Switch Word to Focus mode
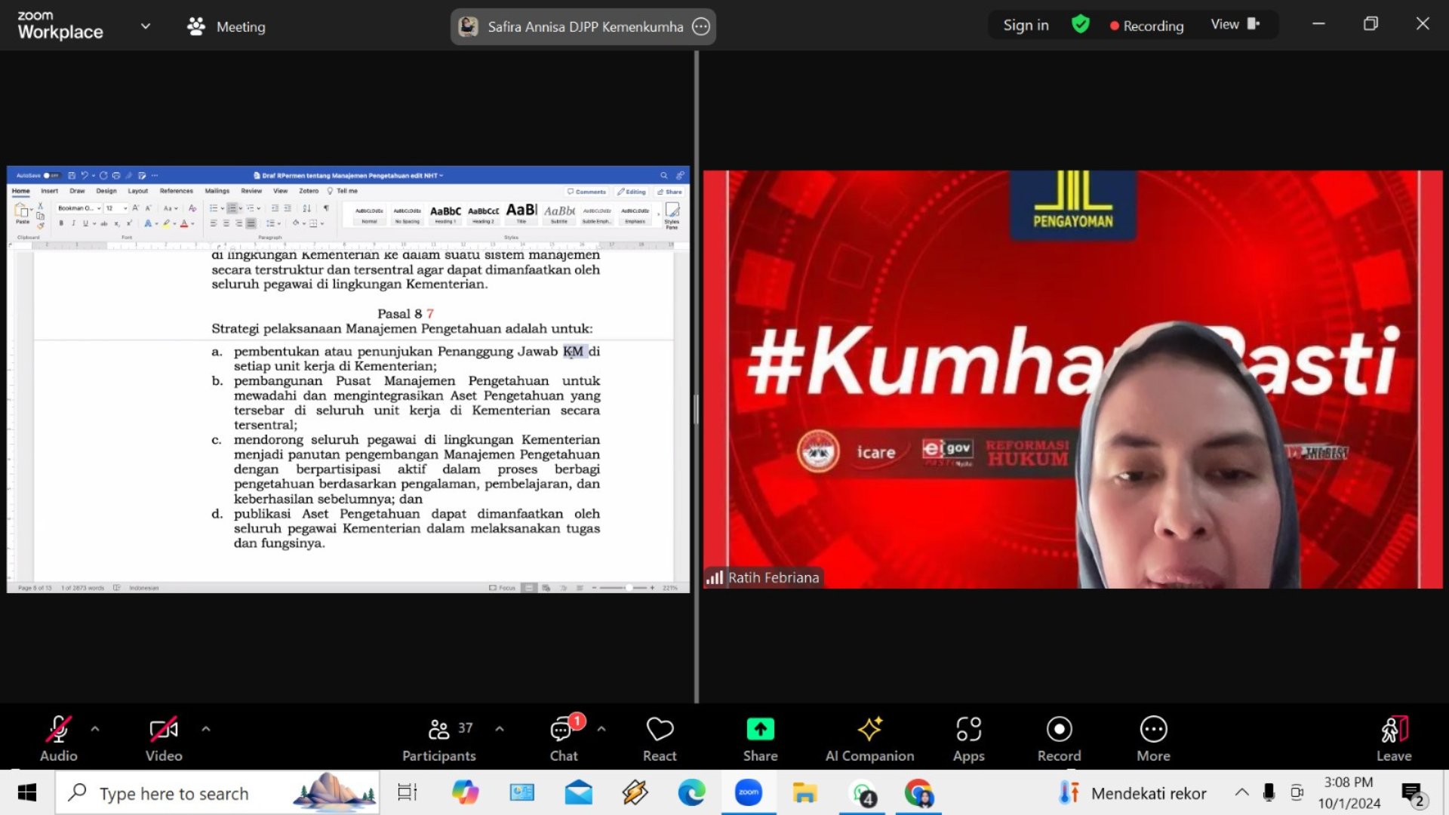 pos(503,588)
